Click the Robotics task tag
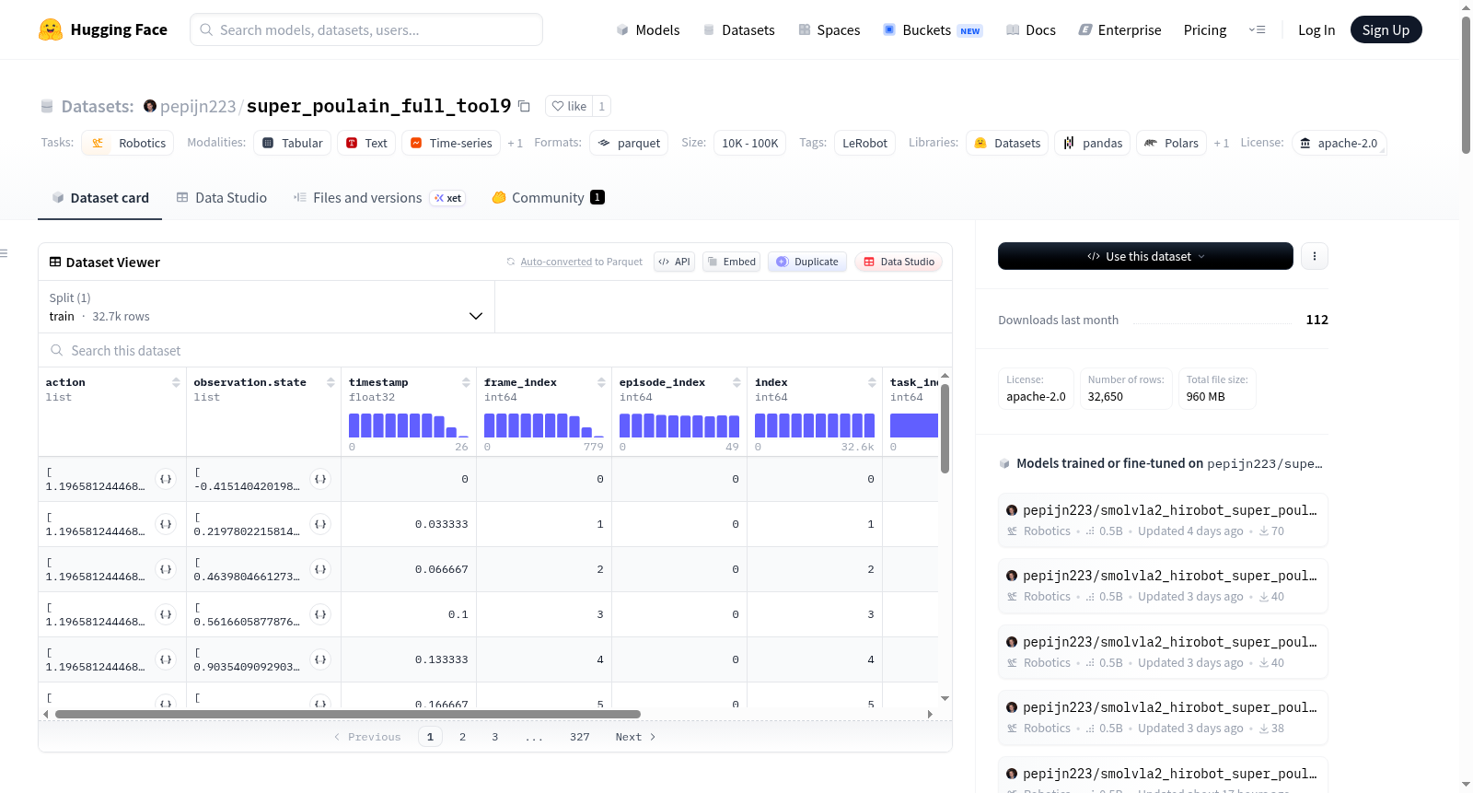The height and width of the screenshot is (793, 1473). click(x=128, y=143)
